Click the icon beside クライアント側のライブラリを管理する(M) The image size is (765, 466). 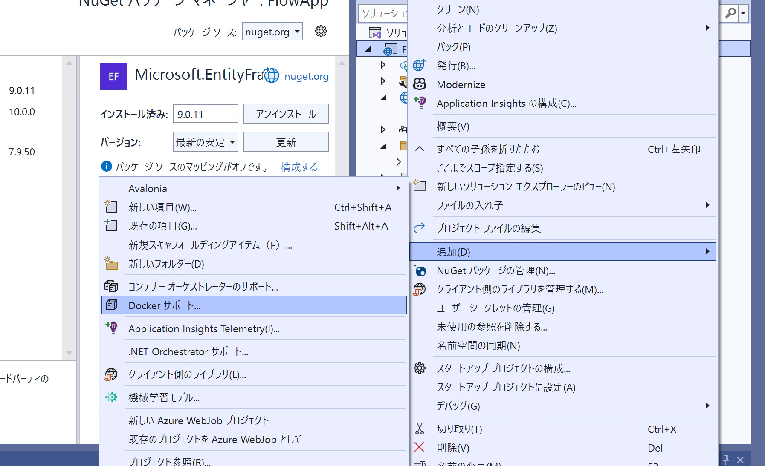420,289
